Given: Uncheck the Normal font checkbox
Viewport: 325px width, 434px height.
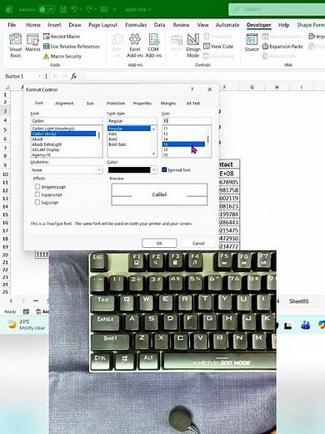Looking at the screenshot, I should pyautogui.click(x=164, y=169).
